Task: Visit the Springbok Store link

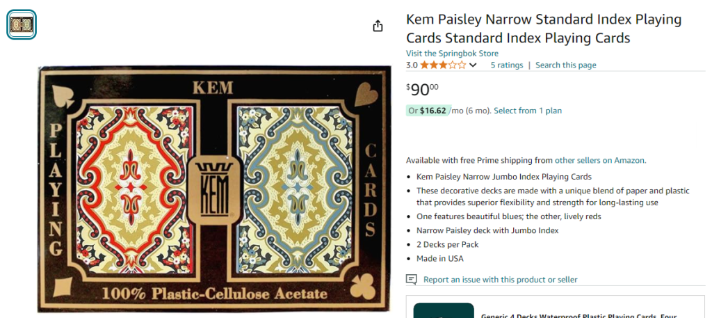Action: click(452, 54)
